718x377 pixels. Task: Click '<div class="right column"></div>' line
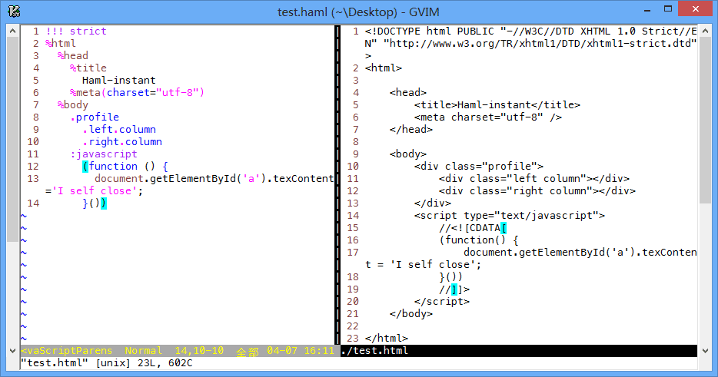[x=537, y=191]
